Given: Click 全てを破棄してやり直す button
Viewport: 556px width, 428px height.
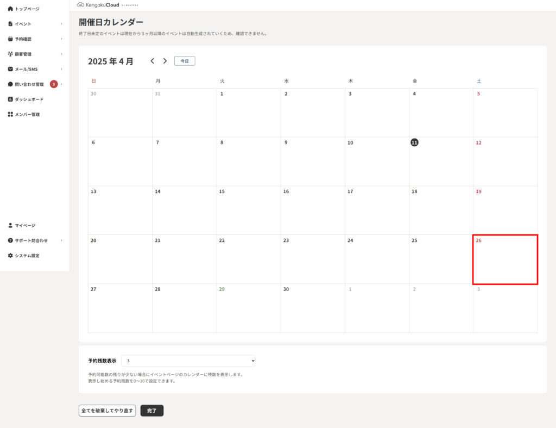Looking at the screenshot, I should tap(107, 411).
